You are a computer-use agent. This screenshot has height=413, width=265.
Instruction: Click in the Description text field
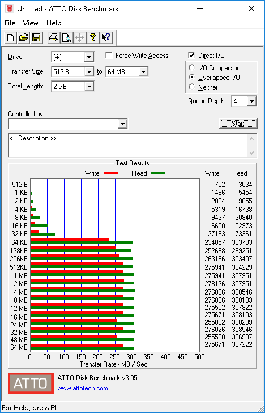128,146
